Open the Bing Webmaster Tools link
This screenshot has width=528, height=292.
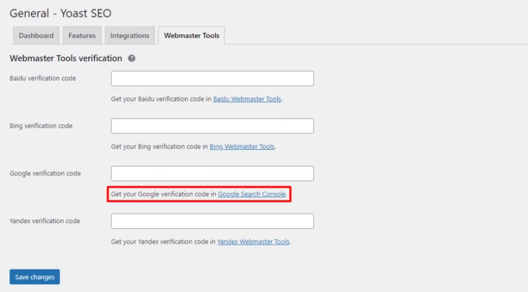(x=242, y=146)
